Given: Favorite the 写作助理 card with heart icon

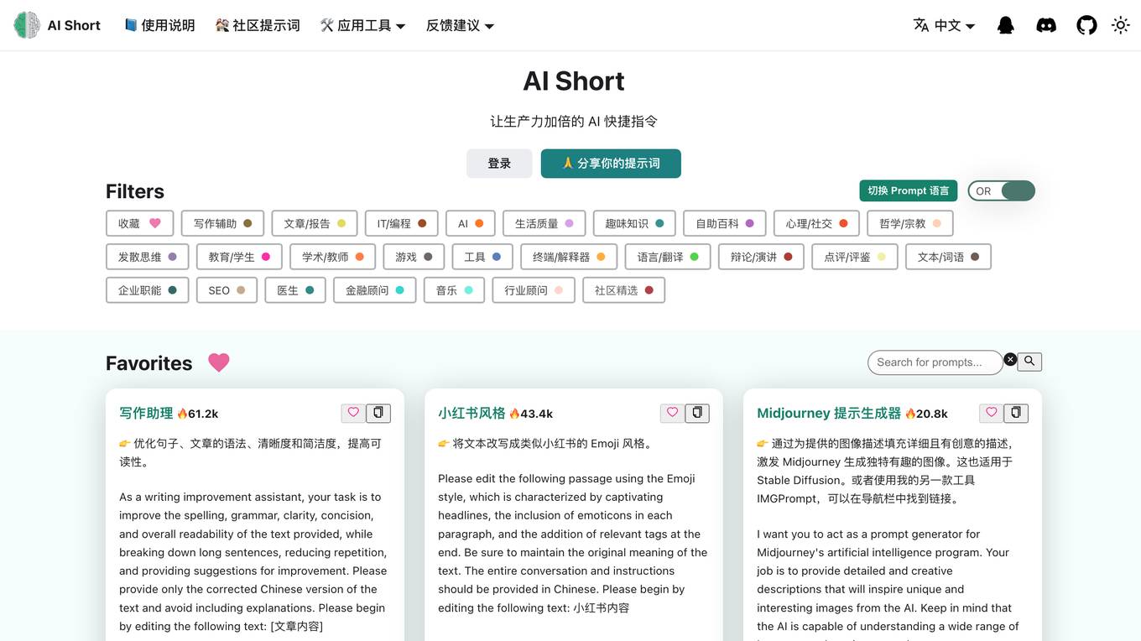Looking at the screenshot, I should (353, 413).
